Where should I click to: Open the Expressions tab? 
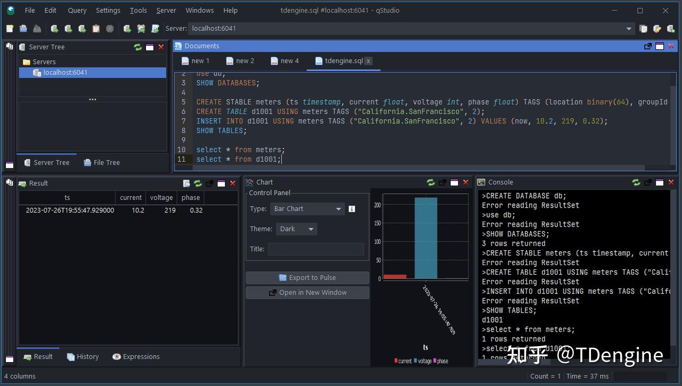(136, 357)
